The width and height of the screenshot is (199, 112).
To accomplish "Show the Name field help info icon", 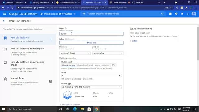I will [x=66, y=28].
